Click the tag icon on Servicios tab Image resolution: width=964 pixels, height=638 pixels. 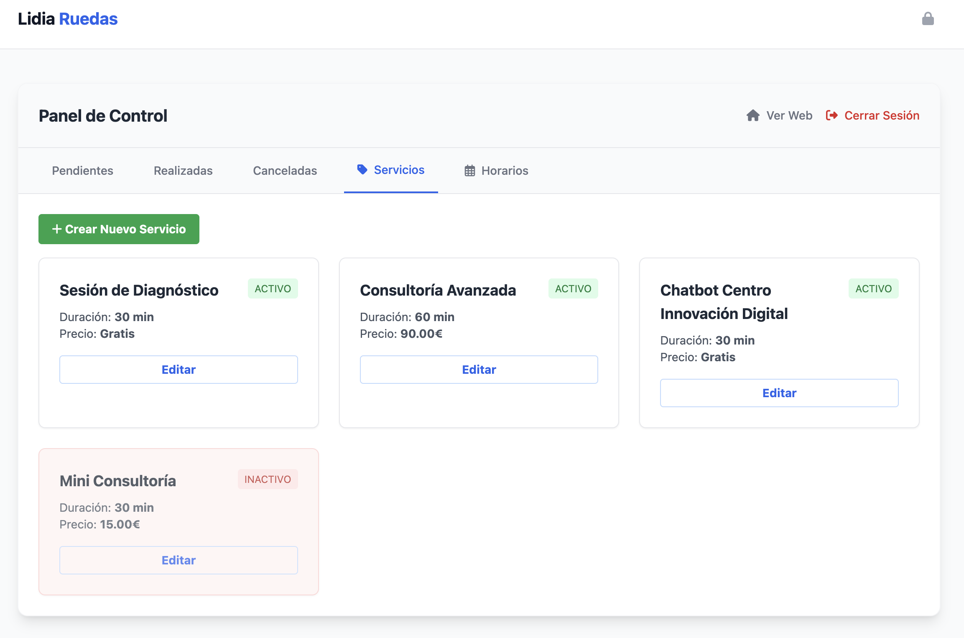(x=362, y=169)
